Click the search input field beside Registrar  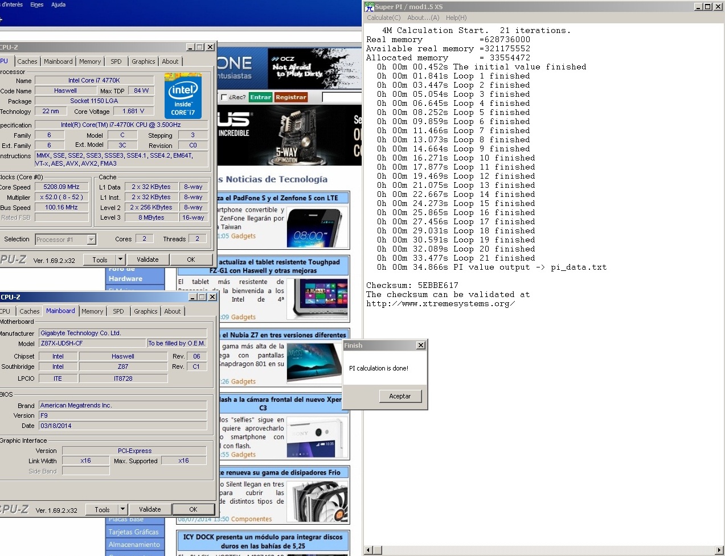click(x=342, y=97)
